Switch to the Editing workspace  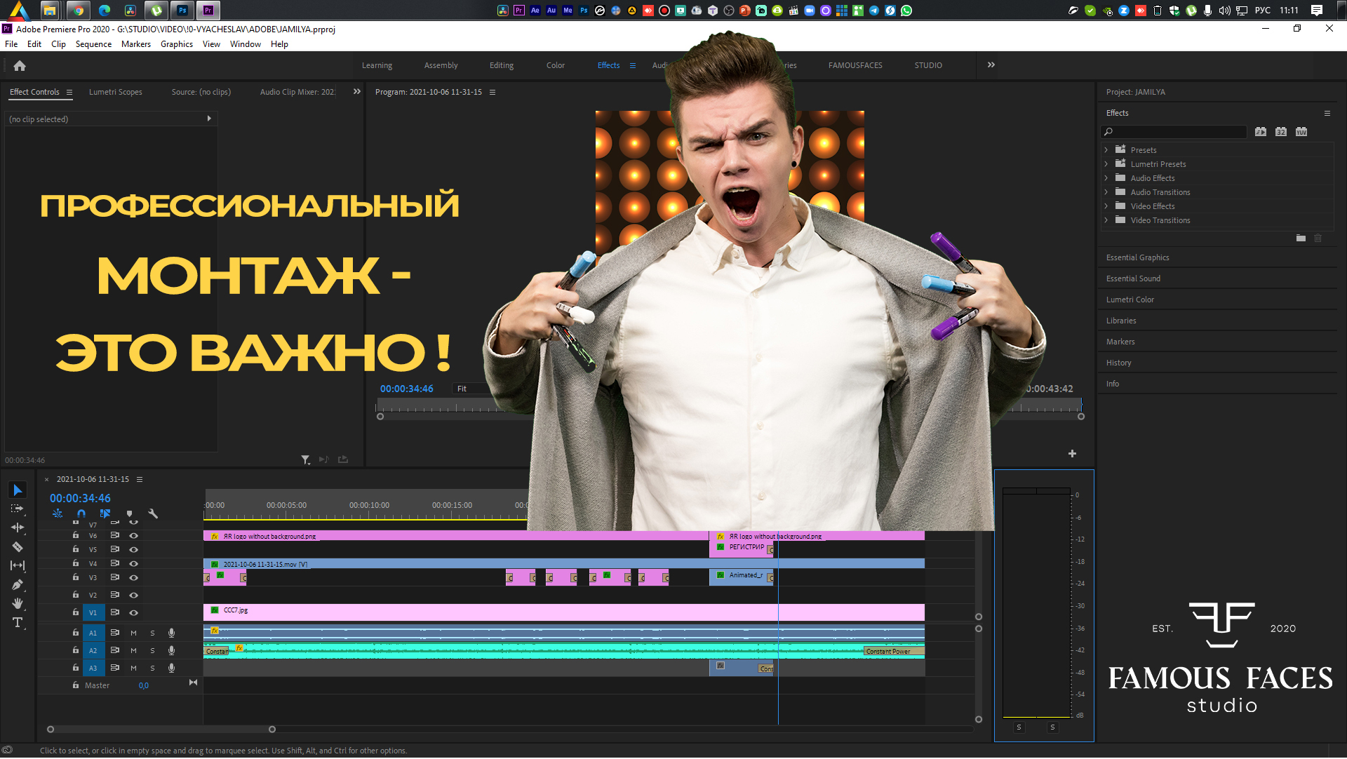click(501, 66)
